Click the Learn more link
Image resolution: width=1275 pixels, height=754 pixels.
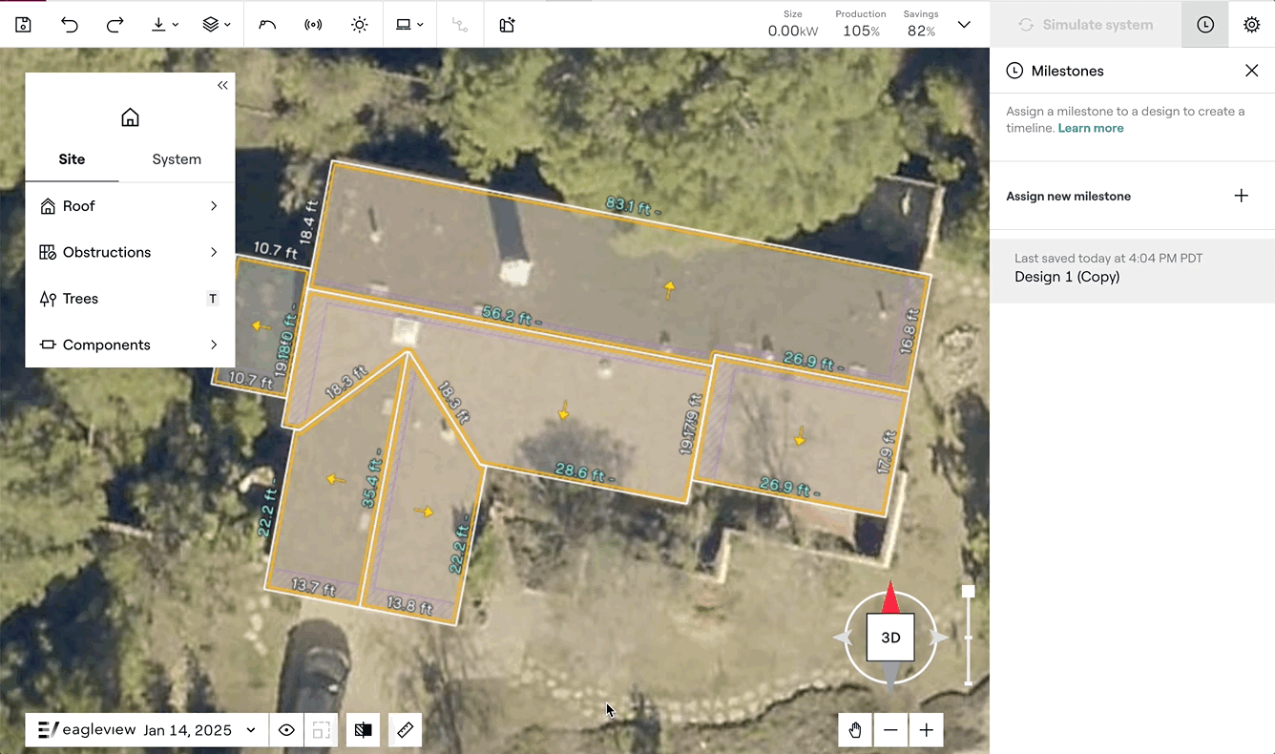tap(1090, 128)
